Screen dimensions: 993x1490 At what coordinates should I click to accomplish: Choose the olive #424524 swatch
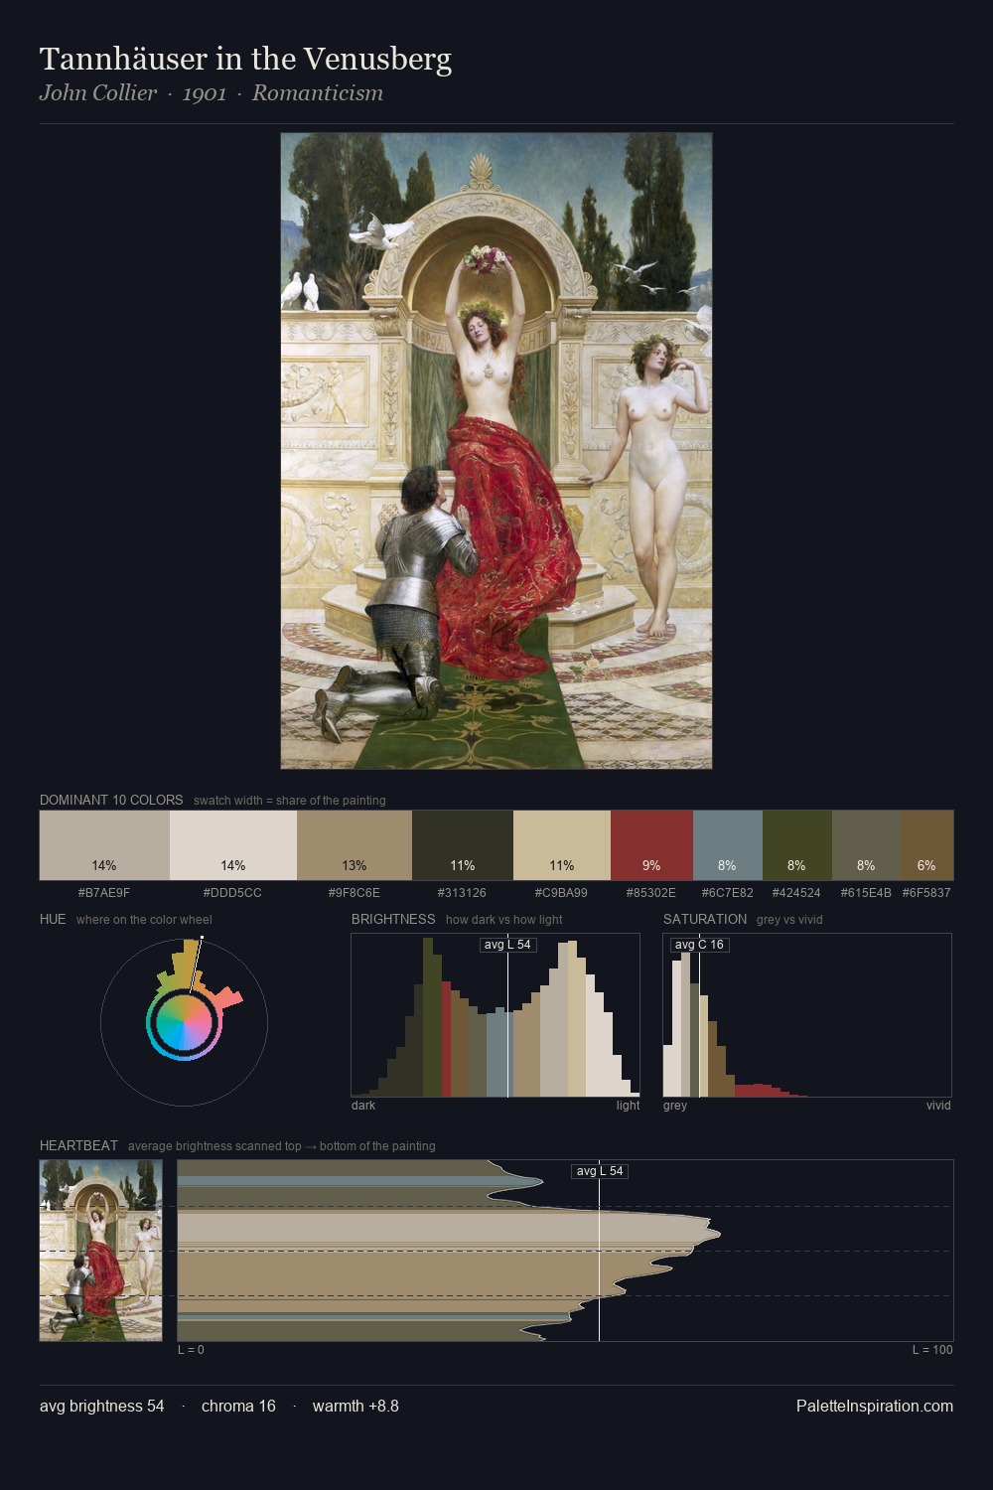796,845
